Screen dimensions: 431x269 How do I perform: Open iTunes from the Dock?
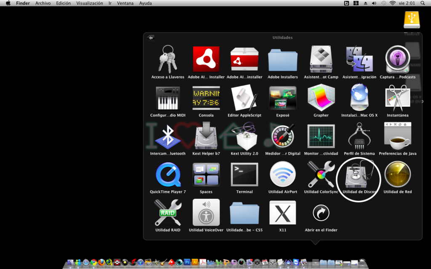(141, 262)
